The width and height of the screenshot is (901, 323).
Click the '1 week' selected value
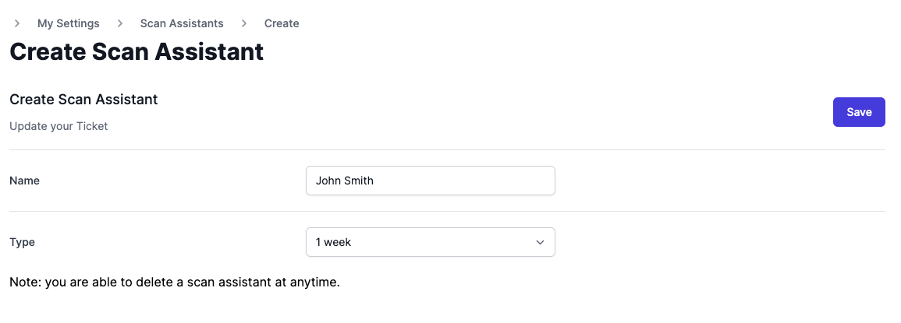(334, 242)
